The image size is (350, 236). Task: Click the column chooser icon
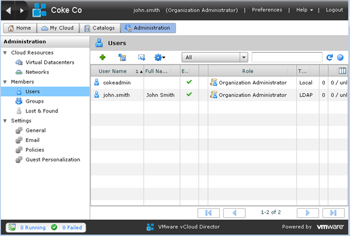(342, 71)
